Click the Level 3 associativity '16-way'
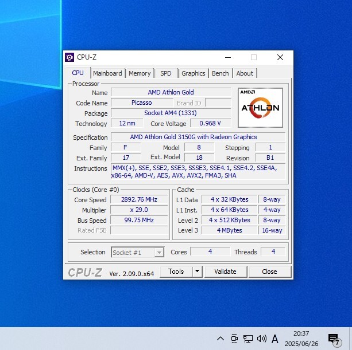This screenshot has width=352, height=350. (x=272, y=230)
